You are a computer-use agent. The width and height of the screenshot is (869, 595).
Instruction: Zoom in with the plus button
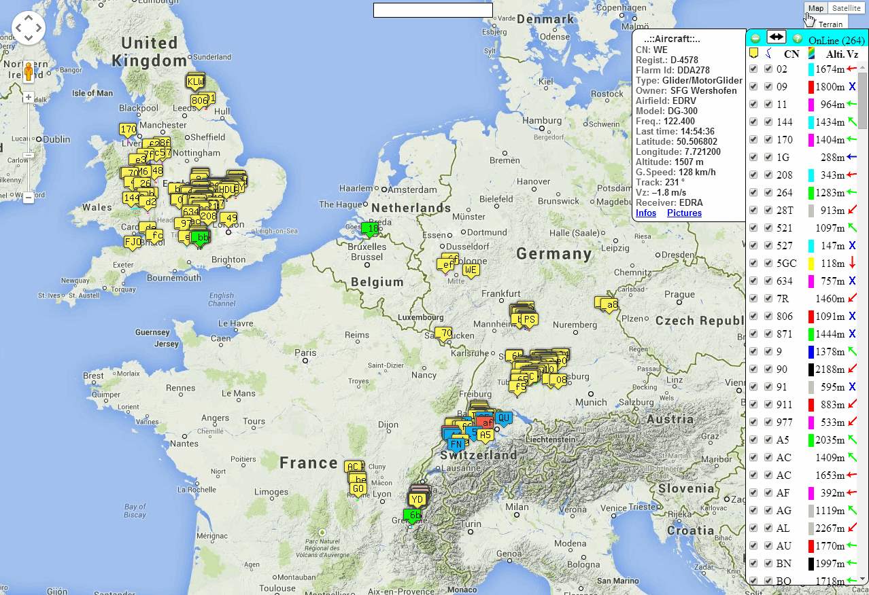tap(28, 97)
